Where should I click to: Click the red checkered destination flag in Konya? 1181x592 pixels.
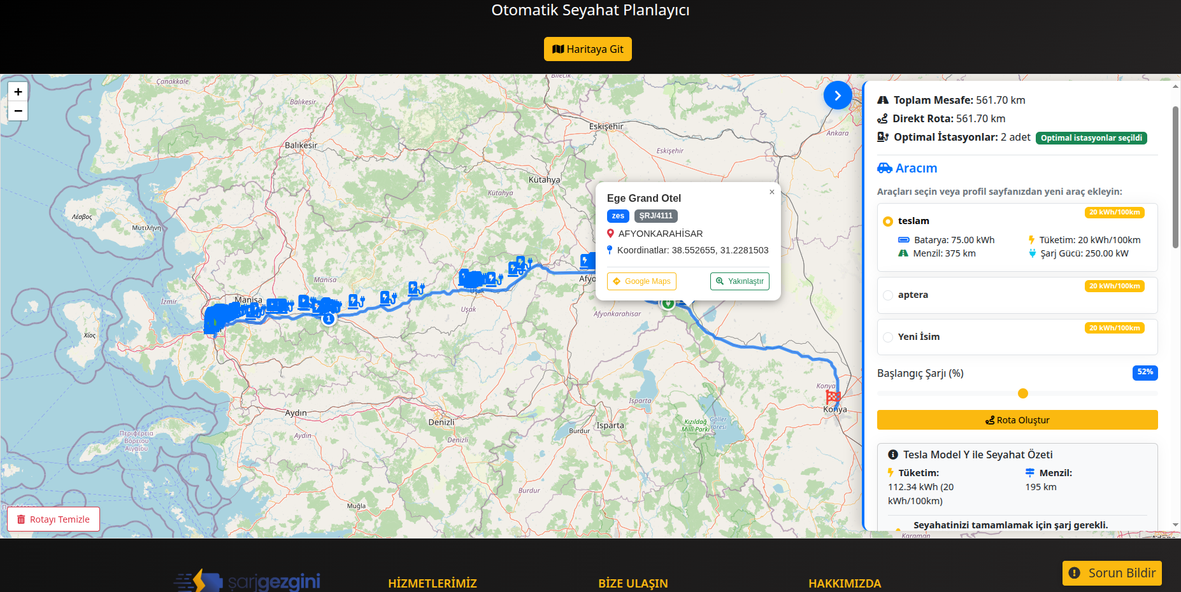click(x=833, y=397)
